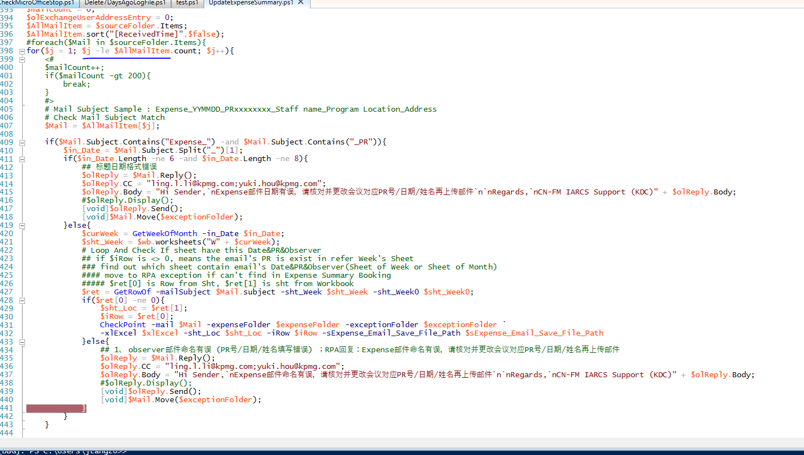Screen dimensions: 804x455
Task: Click line number 407 in the gutter
Action: coord(7,126)
